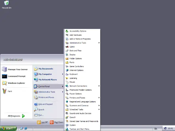Click the Fonts folder icon
Screen dimensions: 175x131
(x=67, y=62)
